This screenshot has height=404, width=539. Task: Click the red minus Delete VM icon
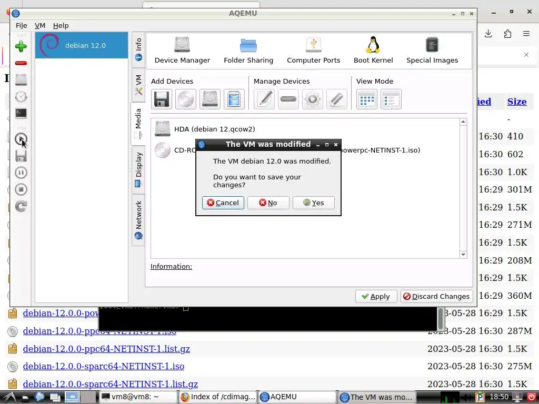point(21,63)
